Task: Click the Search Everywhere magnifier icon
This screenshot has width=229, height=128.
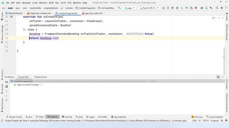Action: (x=217, y=8)
